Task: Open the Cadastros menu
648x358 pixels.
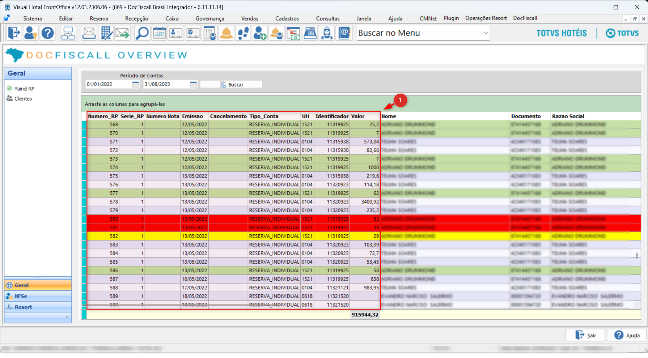Action: (287, 18)
